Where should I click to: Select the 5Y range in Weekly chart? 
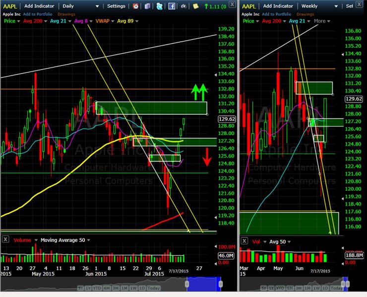(264, 288)
